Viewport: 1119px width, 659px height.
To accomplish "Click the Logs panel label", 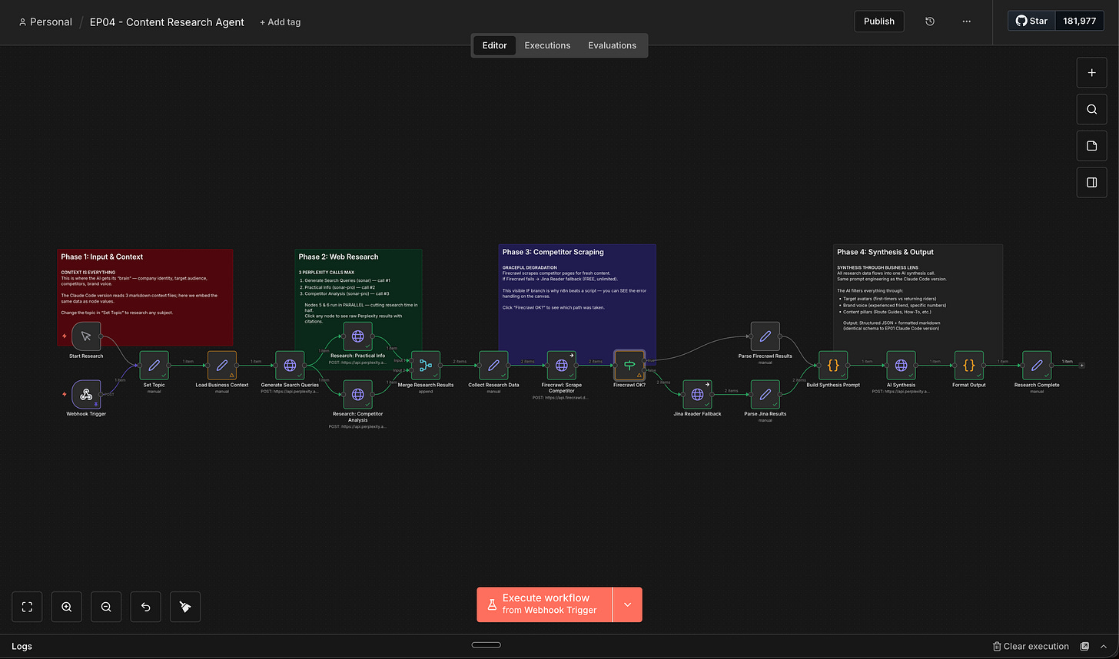I will pos(22,647).
